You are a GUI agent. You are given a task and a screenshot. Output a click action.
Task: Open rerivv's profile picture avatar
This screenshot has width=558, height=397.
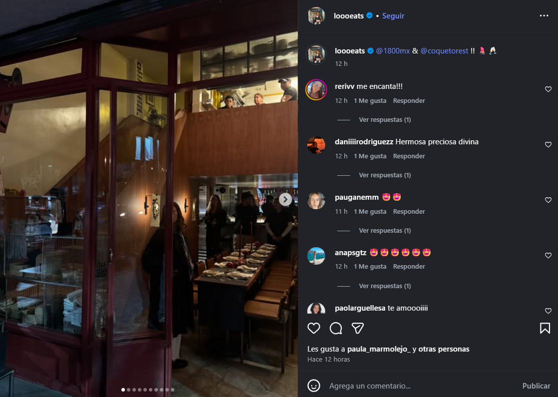pyautogui.click(x=316, y=89)
